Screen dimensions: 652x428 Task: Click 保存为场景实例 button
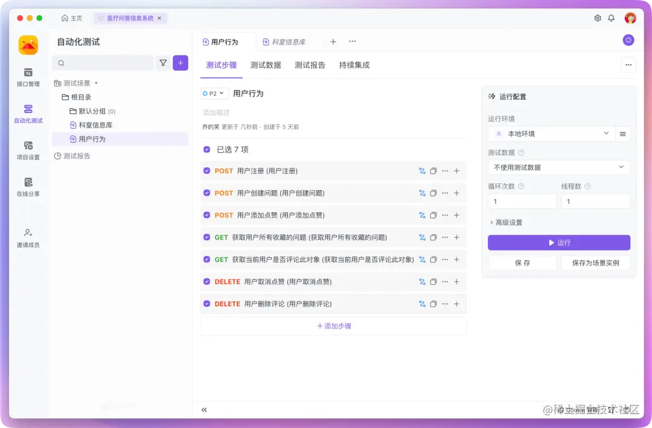pyautogui.click(x=596, y=263)
